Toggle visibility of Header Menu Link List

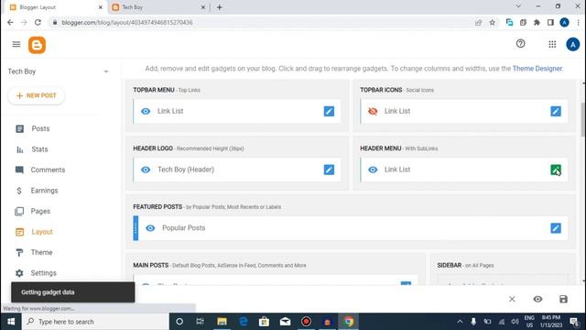coord(373,170)
